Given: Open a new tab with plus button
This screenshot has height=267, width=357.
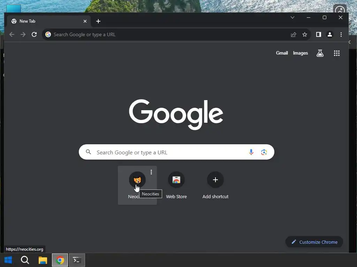Looking at the screenshot, I should (x=98, y=21).
